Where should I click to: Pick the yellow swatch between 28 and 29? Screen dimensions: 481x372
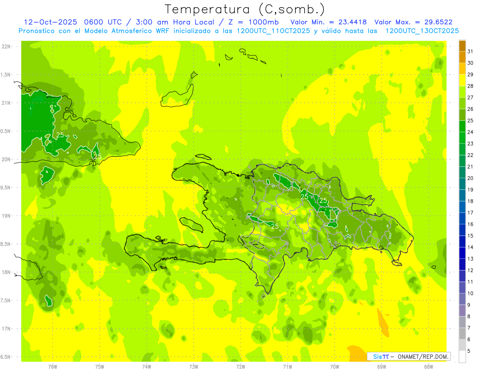tap(462, 81)
